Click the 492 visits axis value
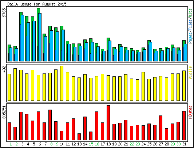 (x=4, y=69)
